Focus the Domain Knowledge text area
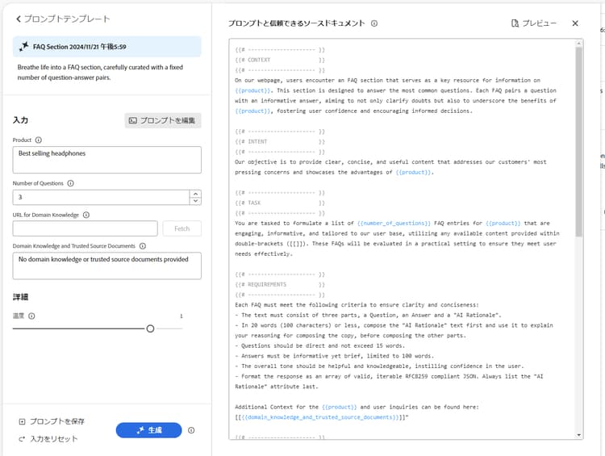 [x=106, y=266]
